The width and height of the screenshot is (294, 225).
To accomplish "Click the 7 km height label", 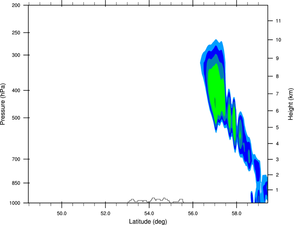I will pyautogui.click(x=277, y=94).
